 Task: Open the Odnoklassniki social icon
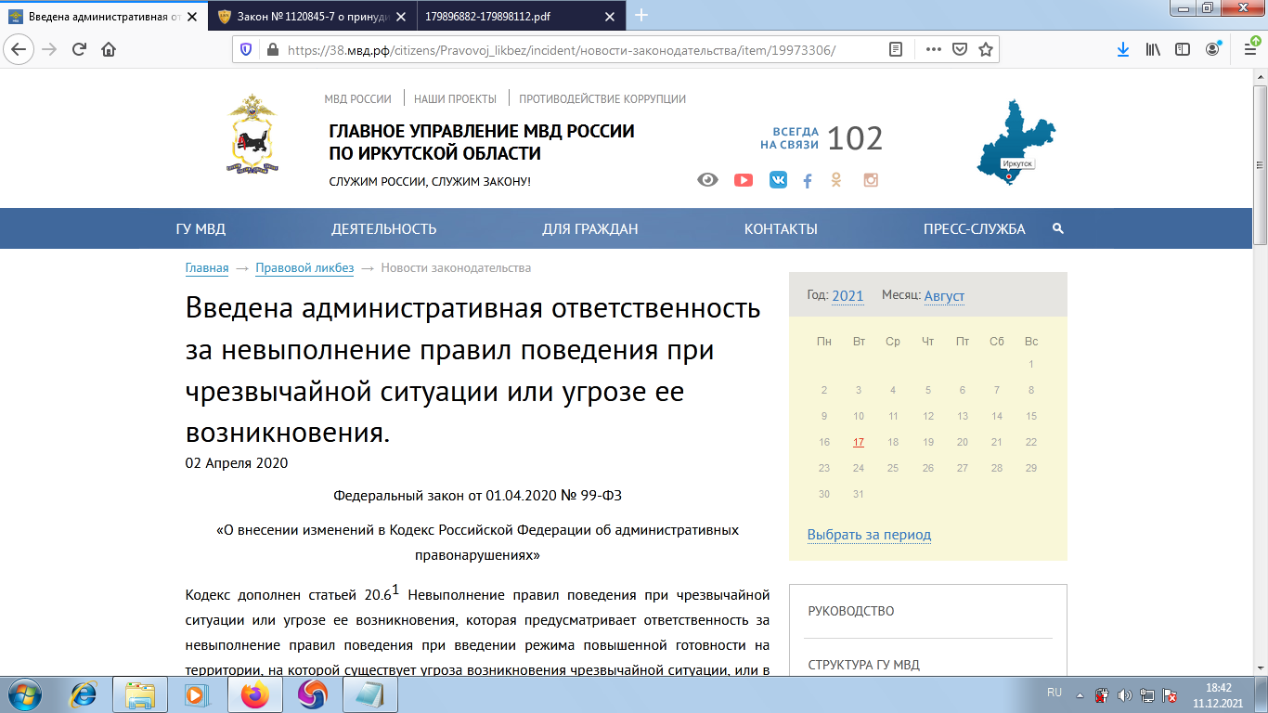click(836, 180)
